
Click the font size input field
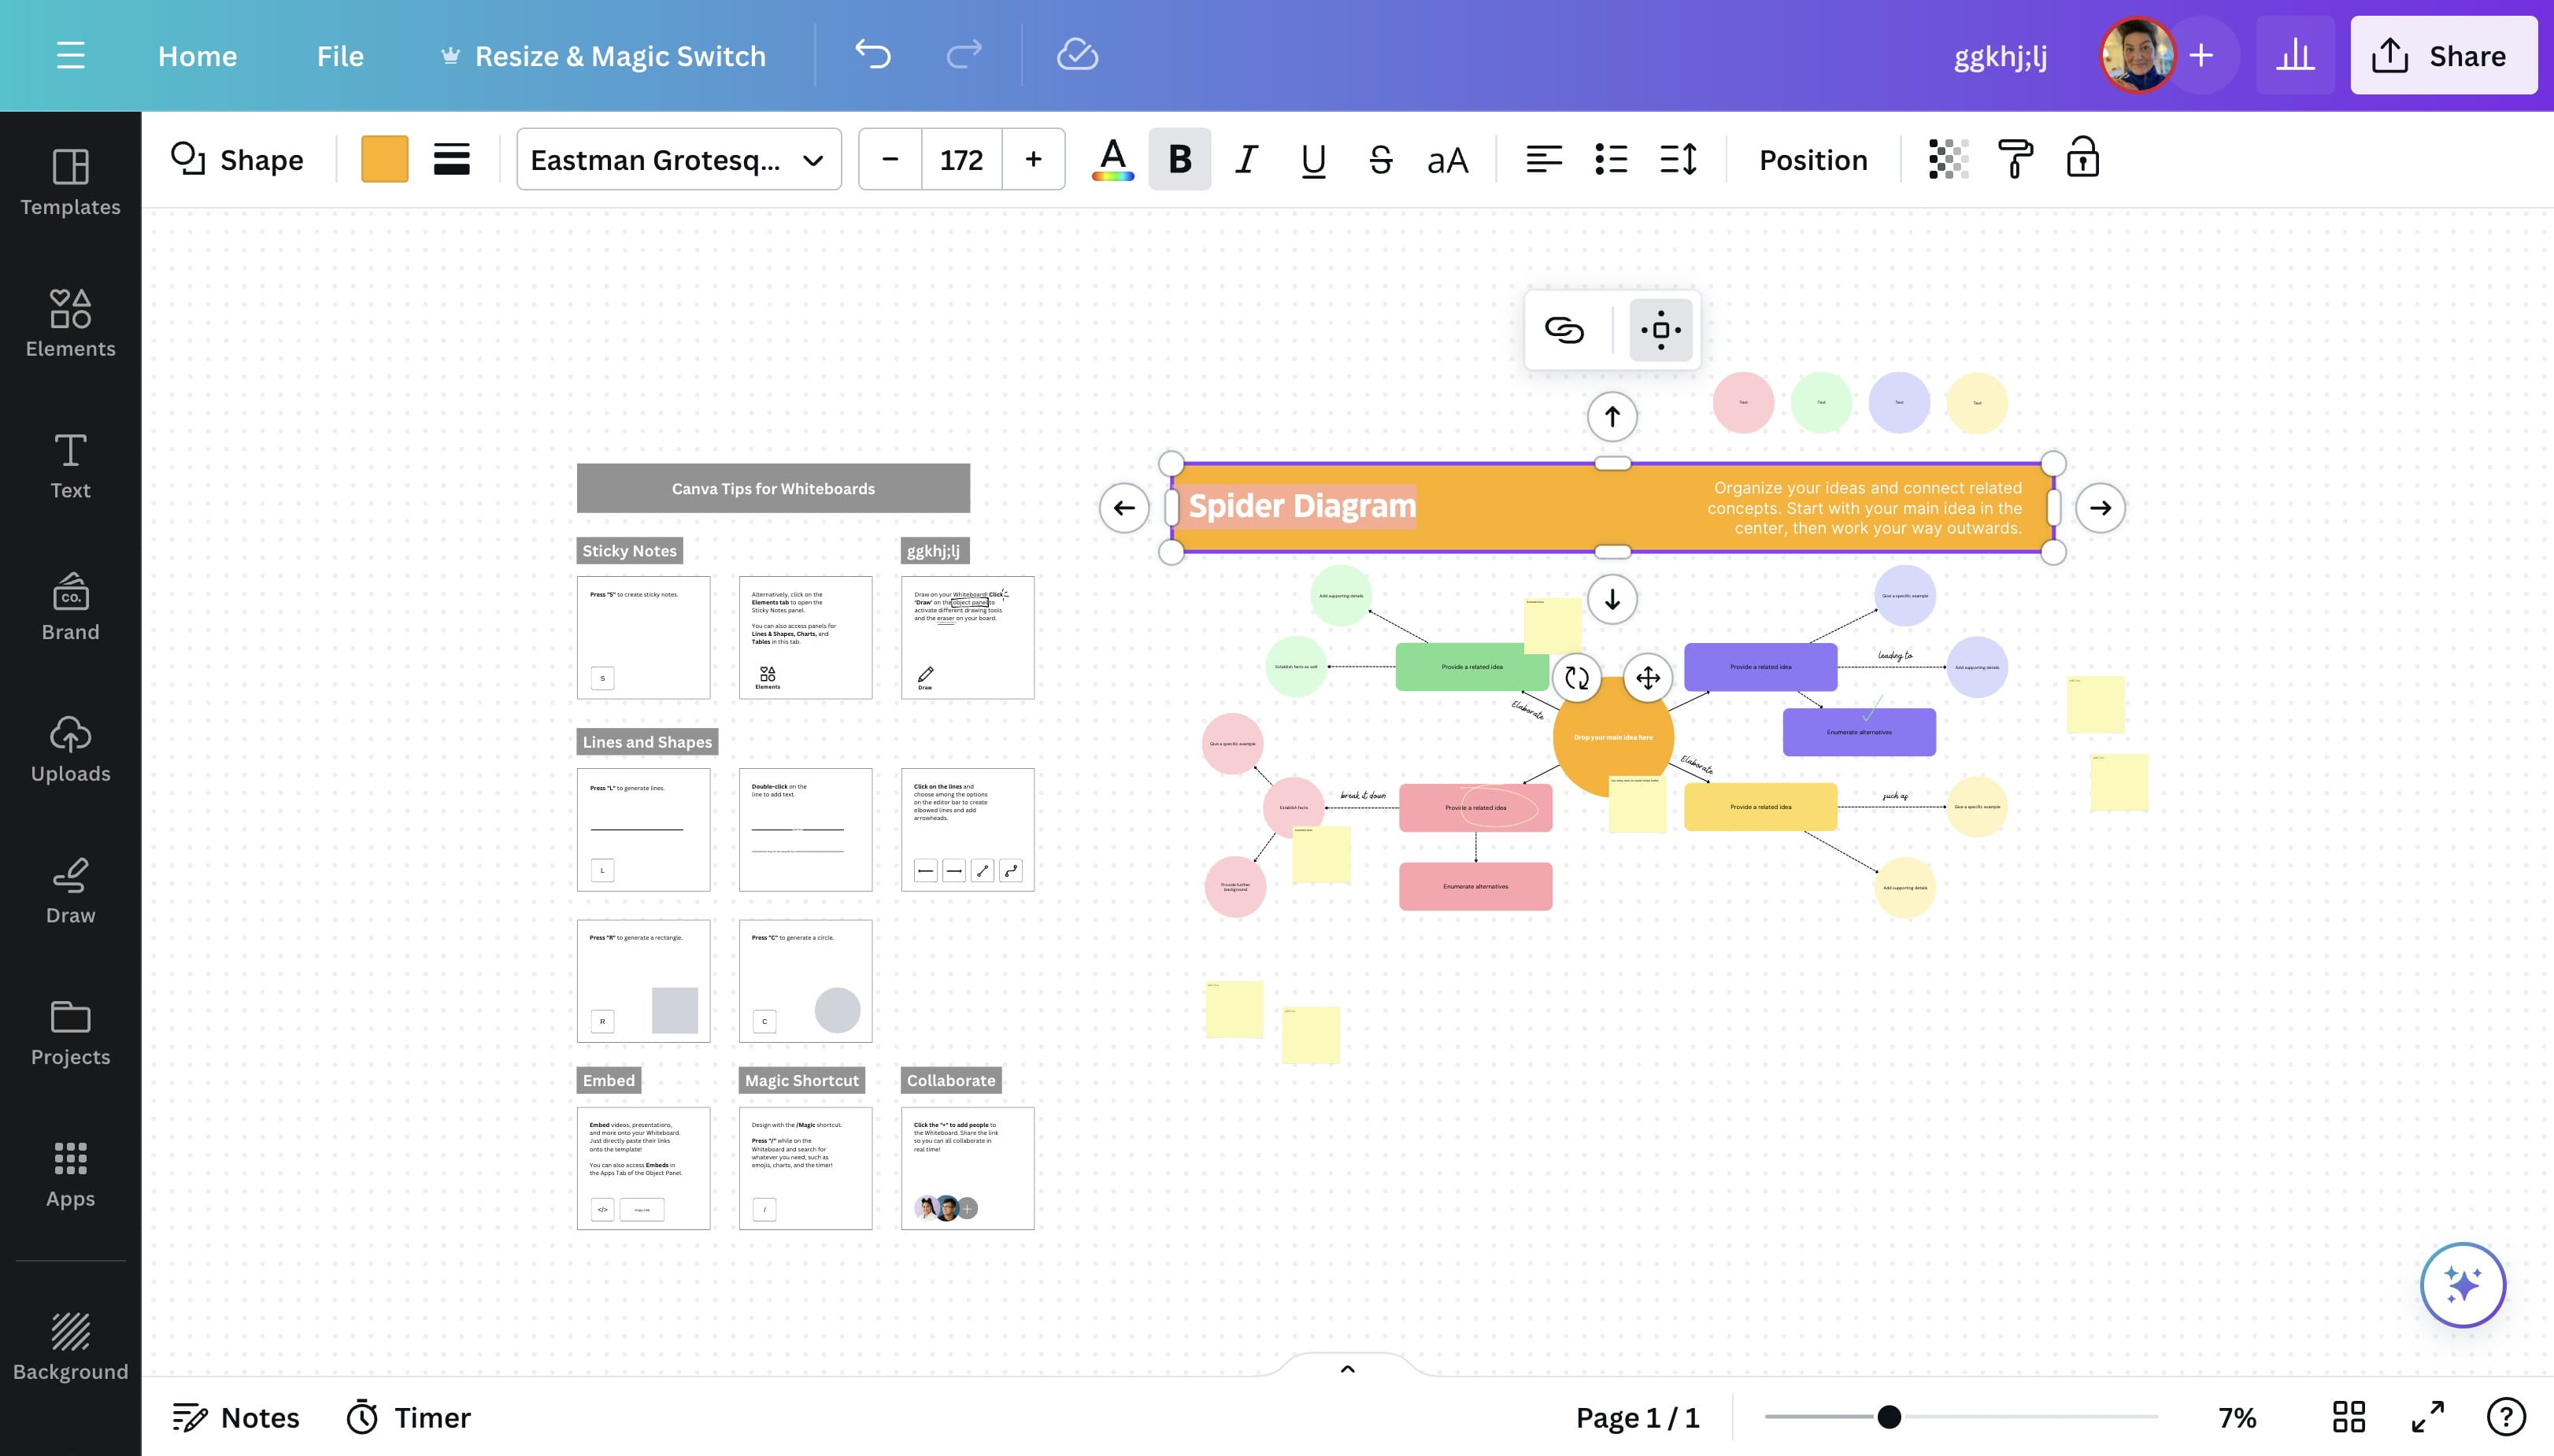tap(961, 159)
